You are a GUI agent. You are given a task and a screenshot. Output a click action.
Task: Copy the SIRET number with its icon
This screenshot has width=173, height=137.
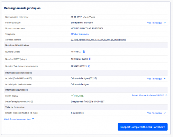(x=90, y=59)
